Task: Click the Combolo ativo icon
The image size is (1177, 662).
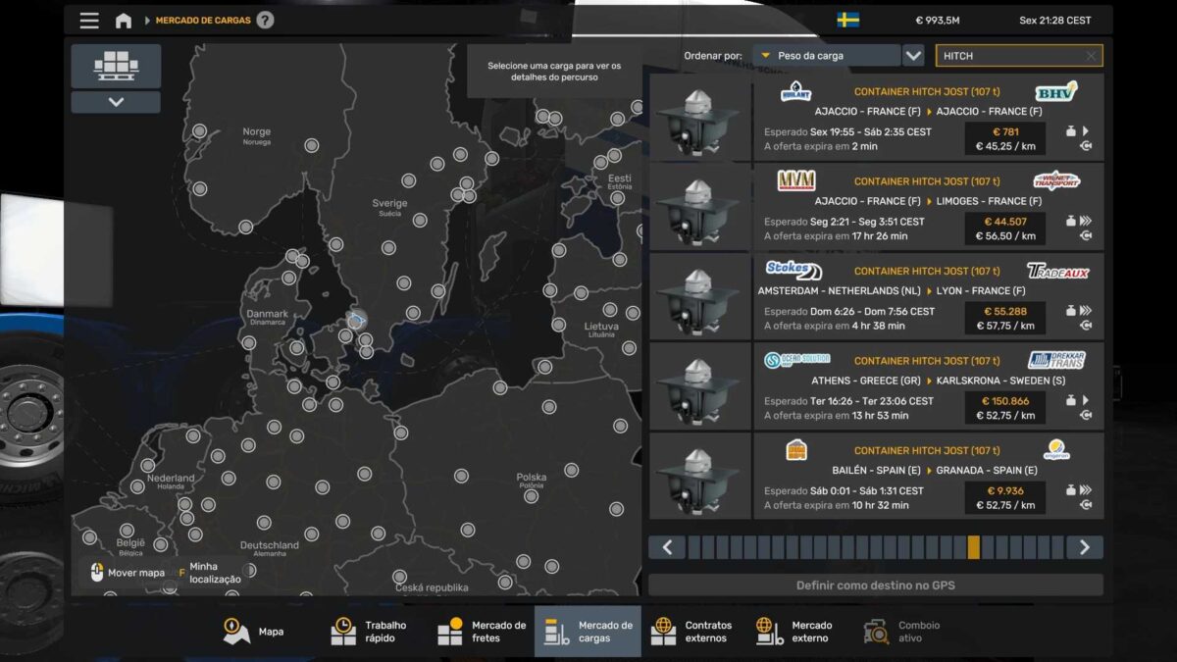Action: coord(876,632)
